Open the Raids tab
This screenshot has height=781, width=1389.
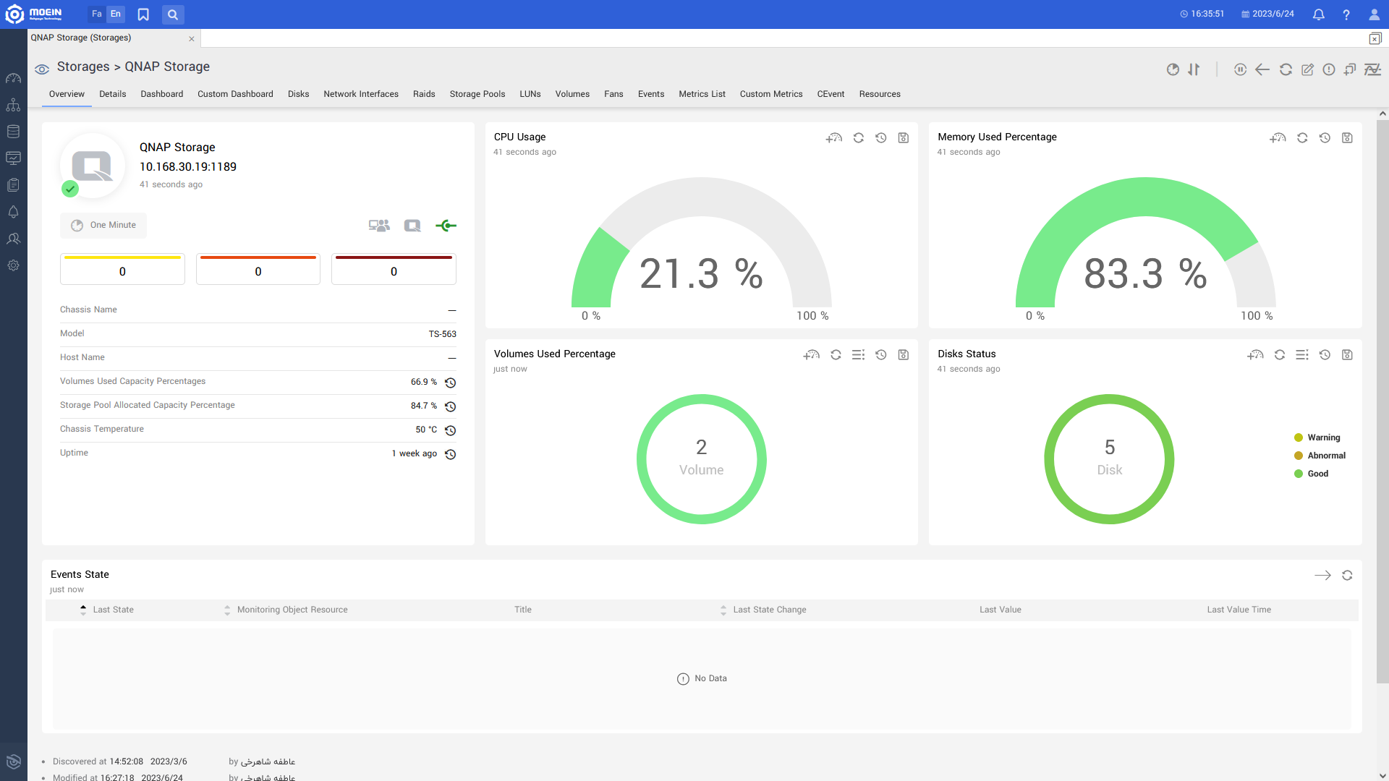click(x=424, y=94)
